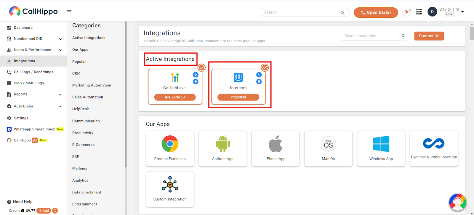Click the Whatsapp Shared Inbox icon
Screen dimensions: 474x215
pos(9,129)
